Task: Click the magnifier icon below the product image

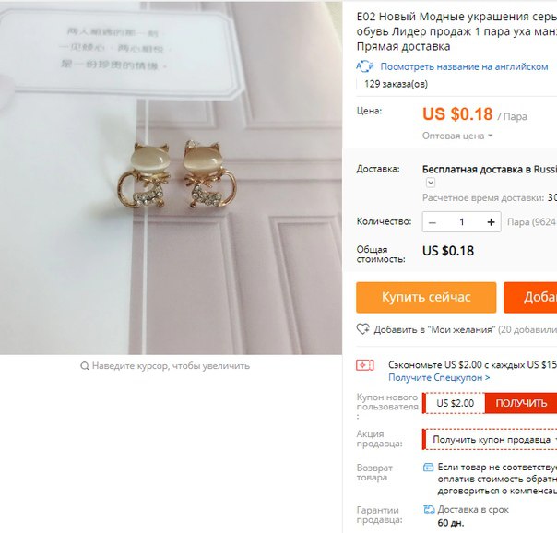Action: (85, 366)
